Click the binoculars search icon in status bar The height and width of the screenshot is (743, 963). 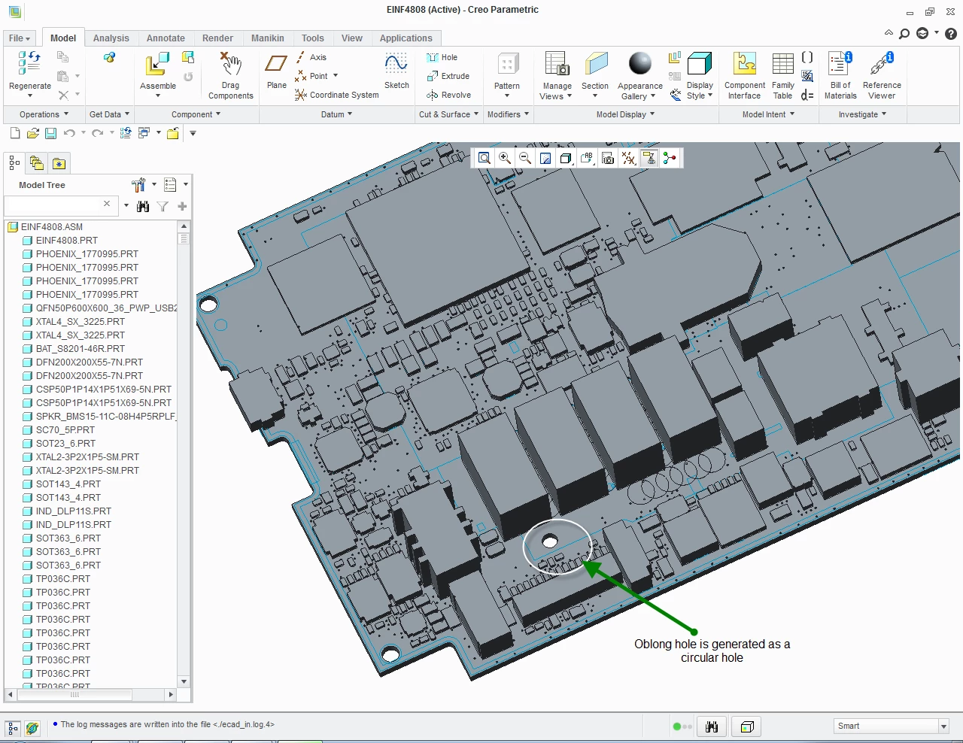click(712, 726)
